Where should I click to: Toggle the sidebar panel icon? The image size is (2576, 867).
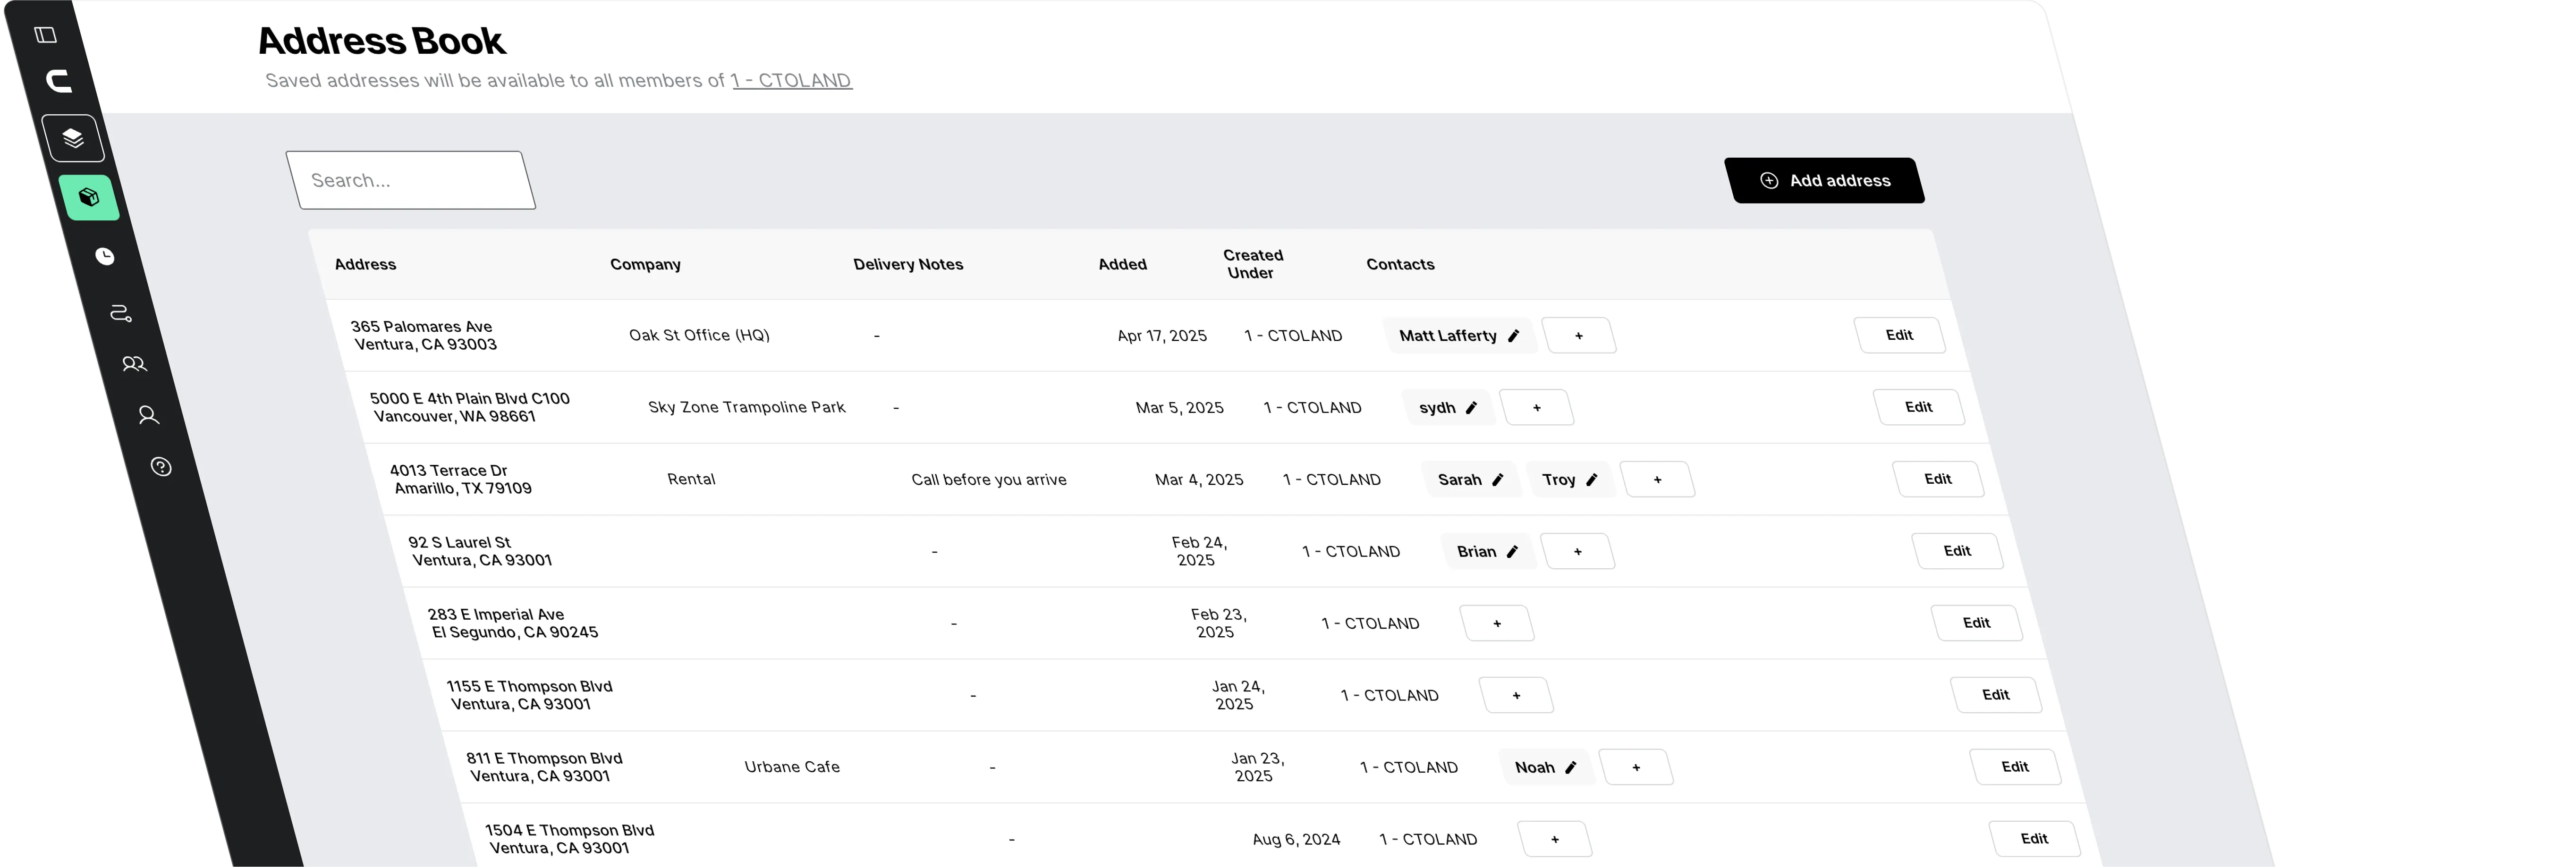[x=46, y=35]
